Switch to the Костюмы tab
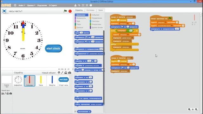The height and width of the screenshot is (114, 203). [x=90, y=10]
